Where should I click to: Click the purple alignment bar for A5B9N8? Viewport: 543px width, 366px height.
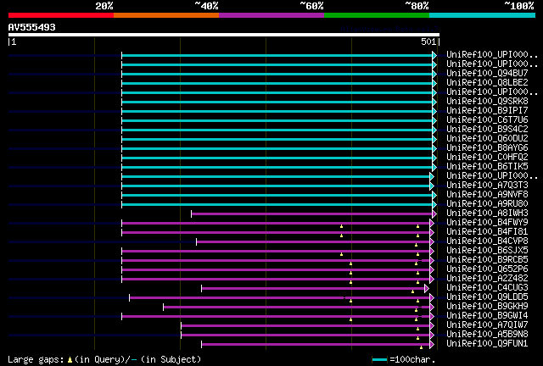coord(306,335)
